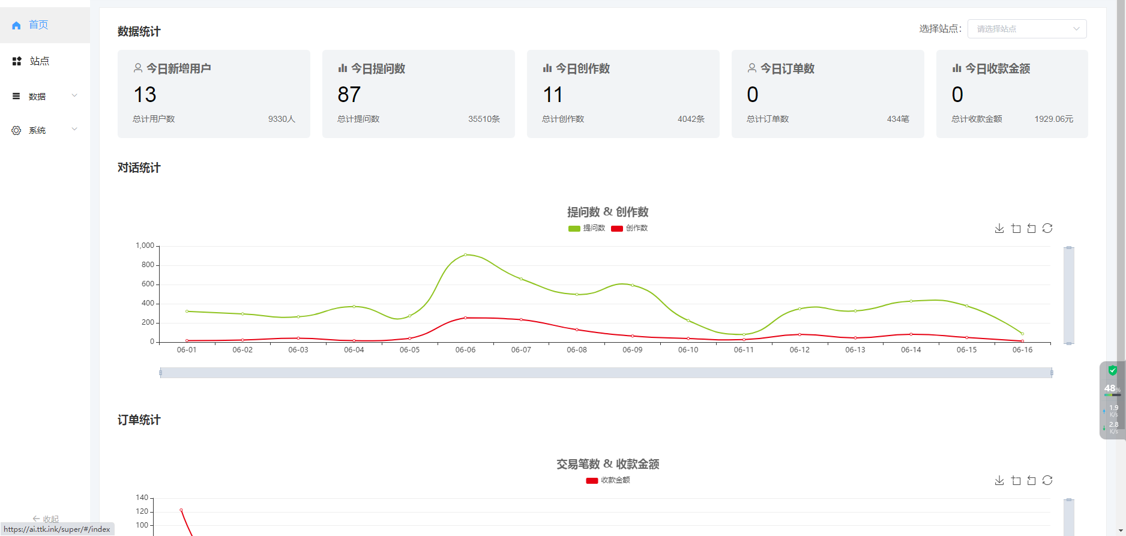Open the 数据 menu item
1126x536 pixels.
(45, 96)
